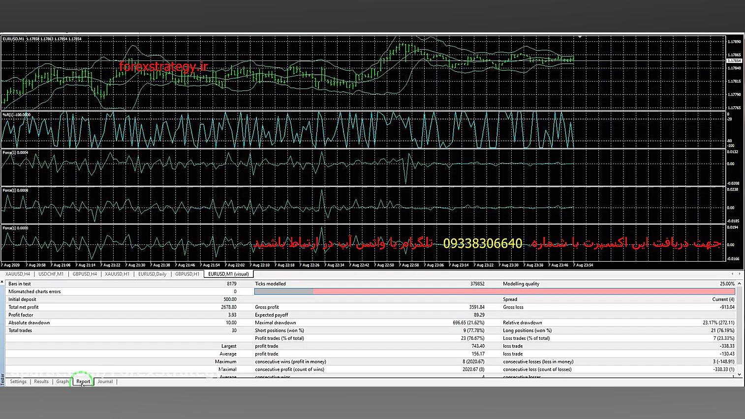Close the Tester panel with the X icon
Screen dimensions: 745x419
click(x=2, y=282)
